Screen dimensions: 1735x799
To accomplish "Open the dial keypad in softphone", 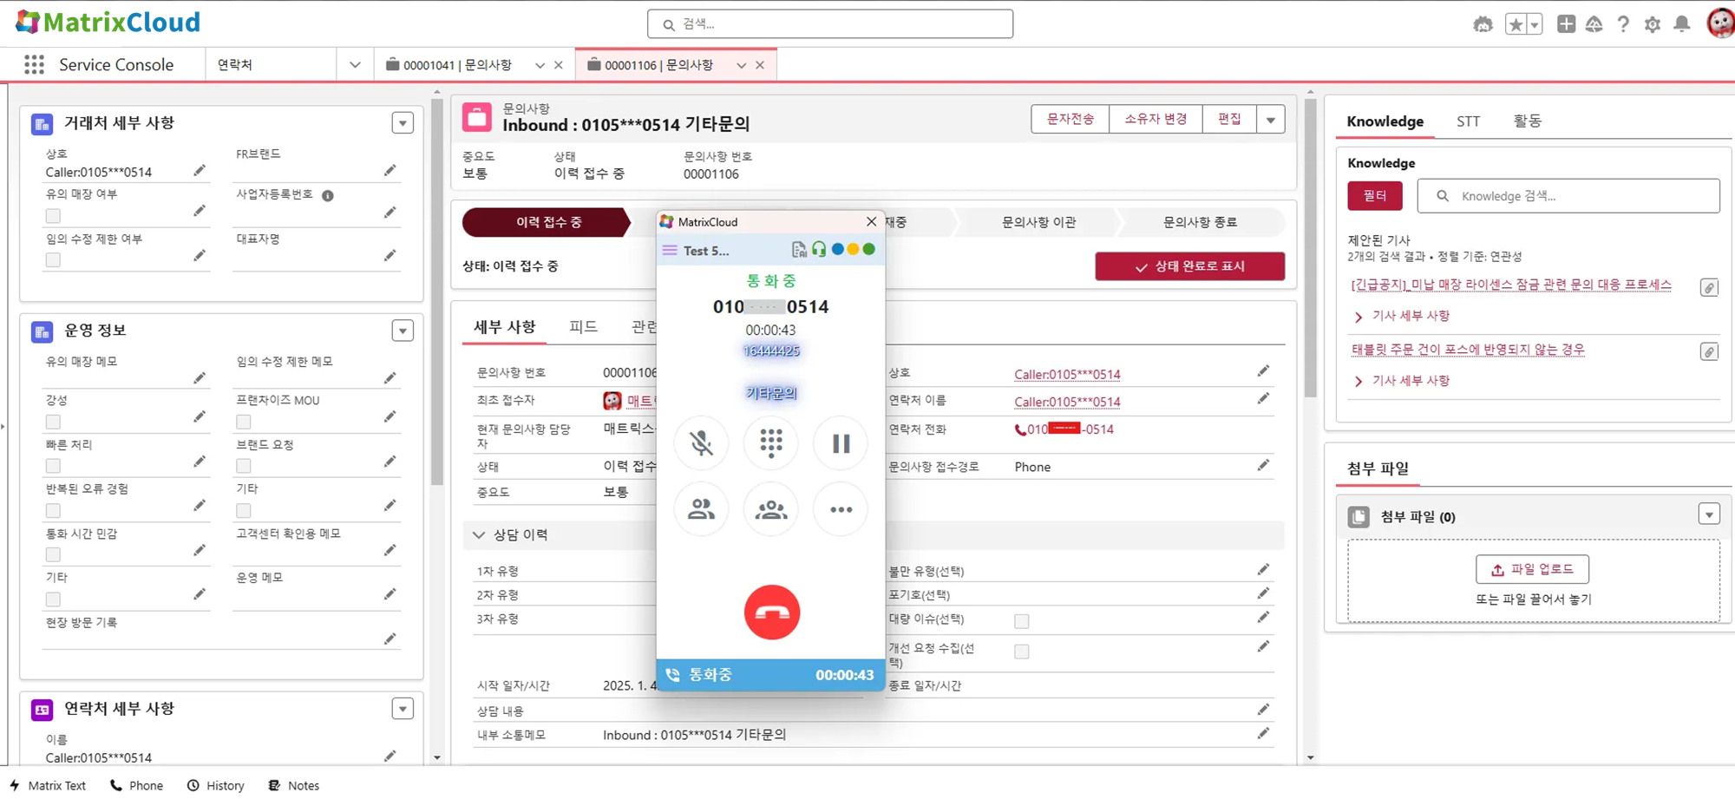I will [x=770, y=443].
